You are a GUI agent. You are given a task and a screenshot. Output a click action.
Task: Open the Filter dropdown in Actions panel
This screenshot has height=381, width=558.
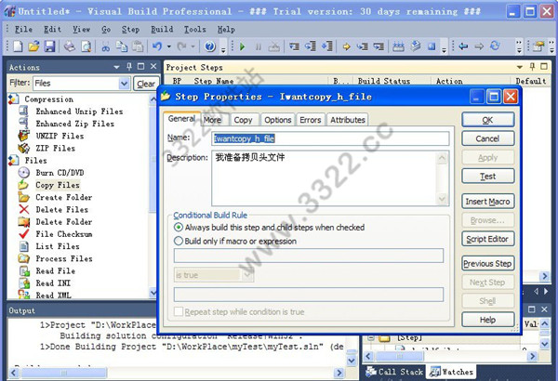click(124, 84)
